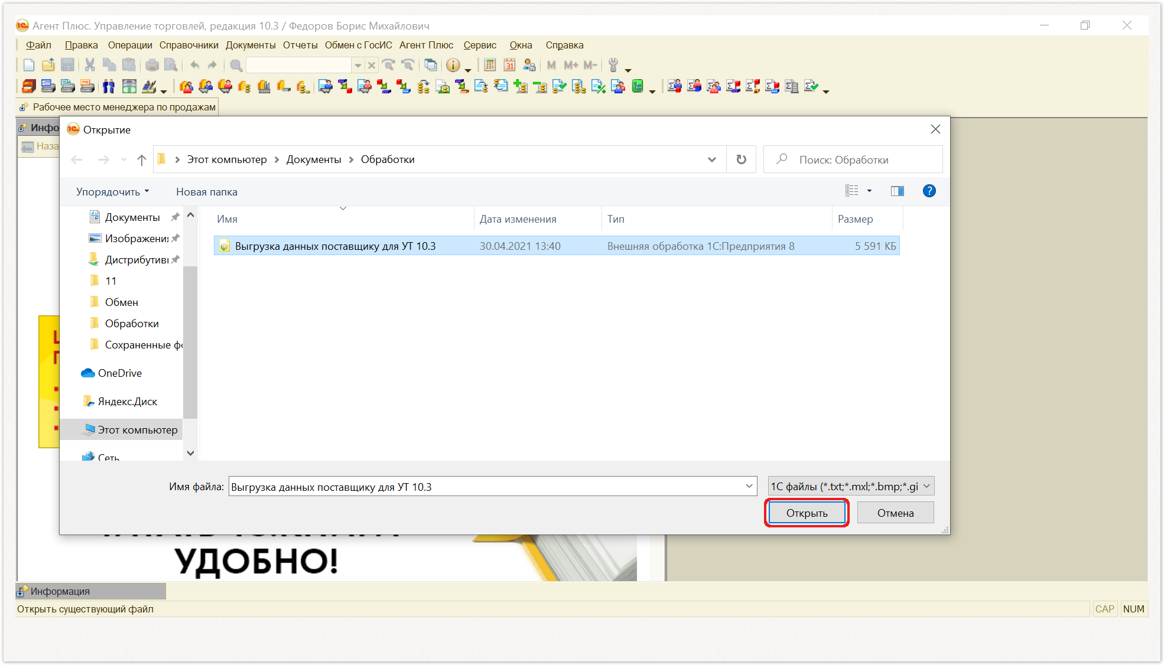Click the Поиск: Обработки search field
1164x665 pixels.
[853, 159]
